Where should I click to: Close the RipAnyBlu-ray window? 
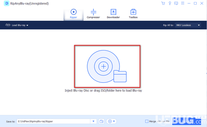pyautogui.click(x=202, y=3)
